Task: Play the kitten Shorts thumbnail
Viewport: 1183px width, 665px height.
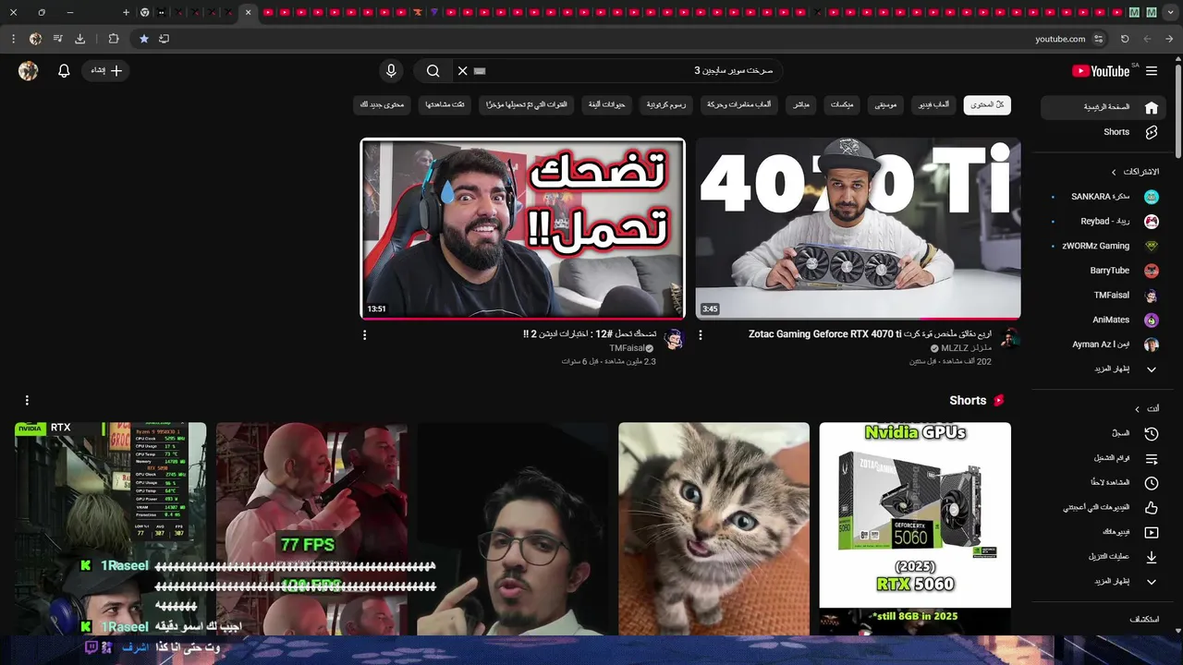Action: [713, 528]
